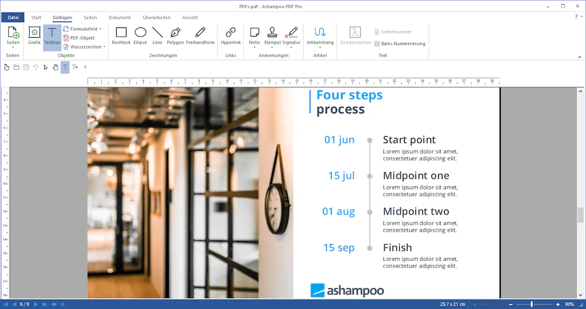Click the Seiten insert pages icon
The height and width of the screenshot is (309, 586).
pos(13,33)
